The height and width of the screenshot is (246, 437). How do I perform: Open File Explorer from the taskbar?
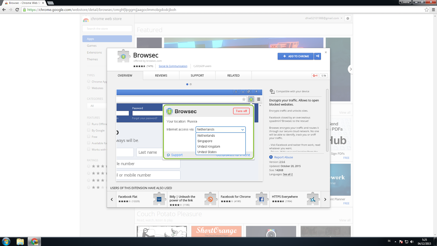[x=20, y=242]
